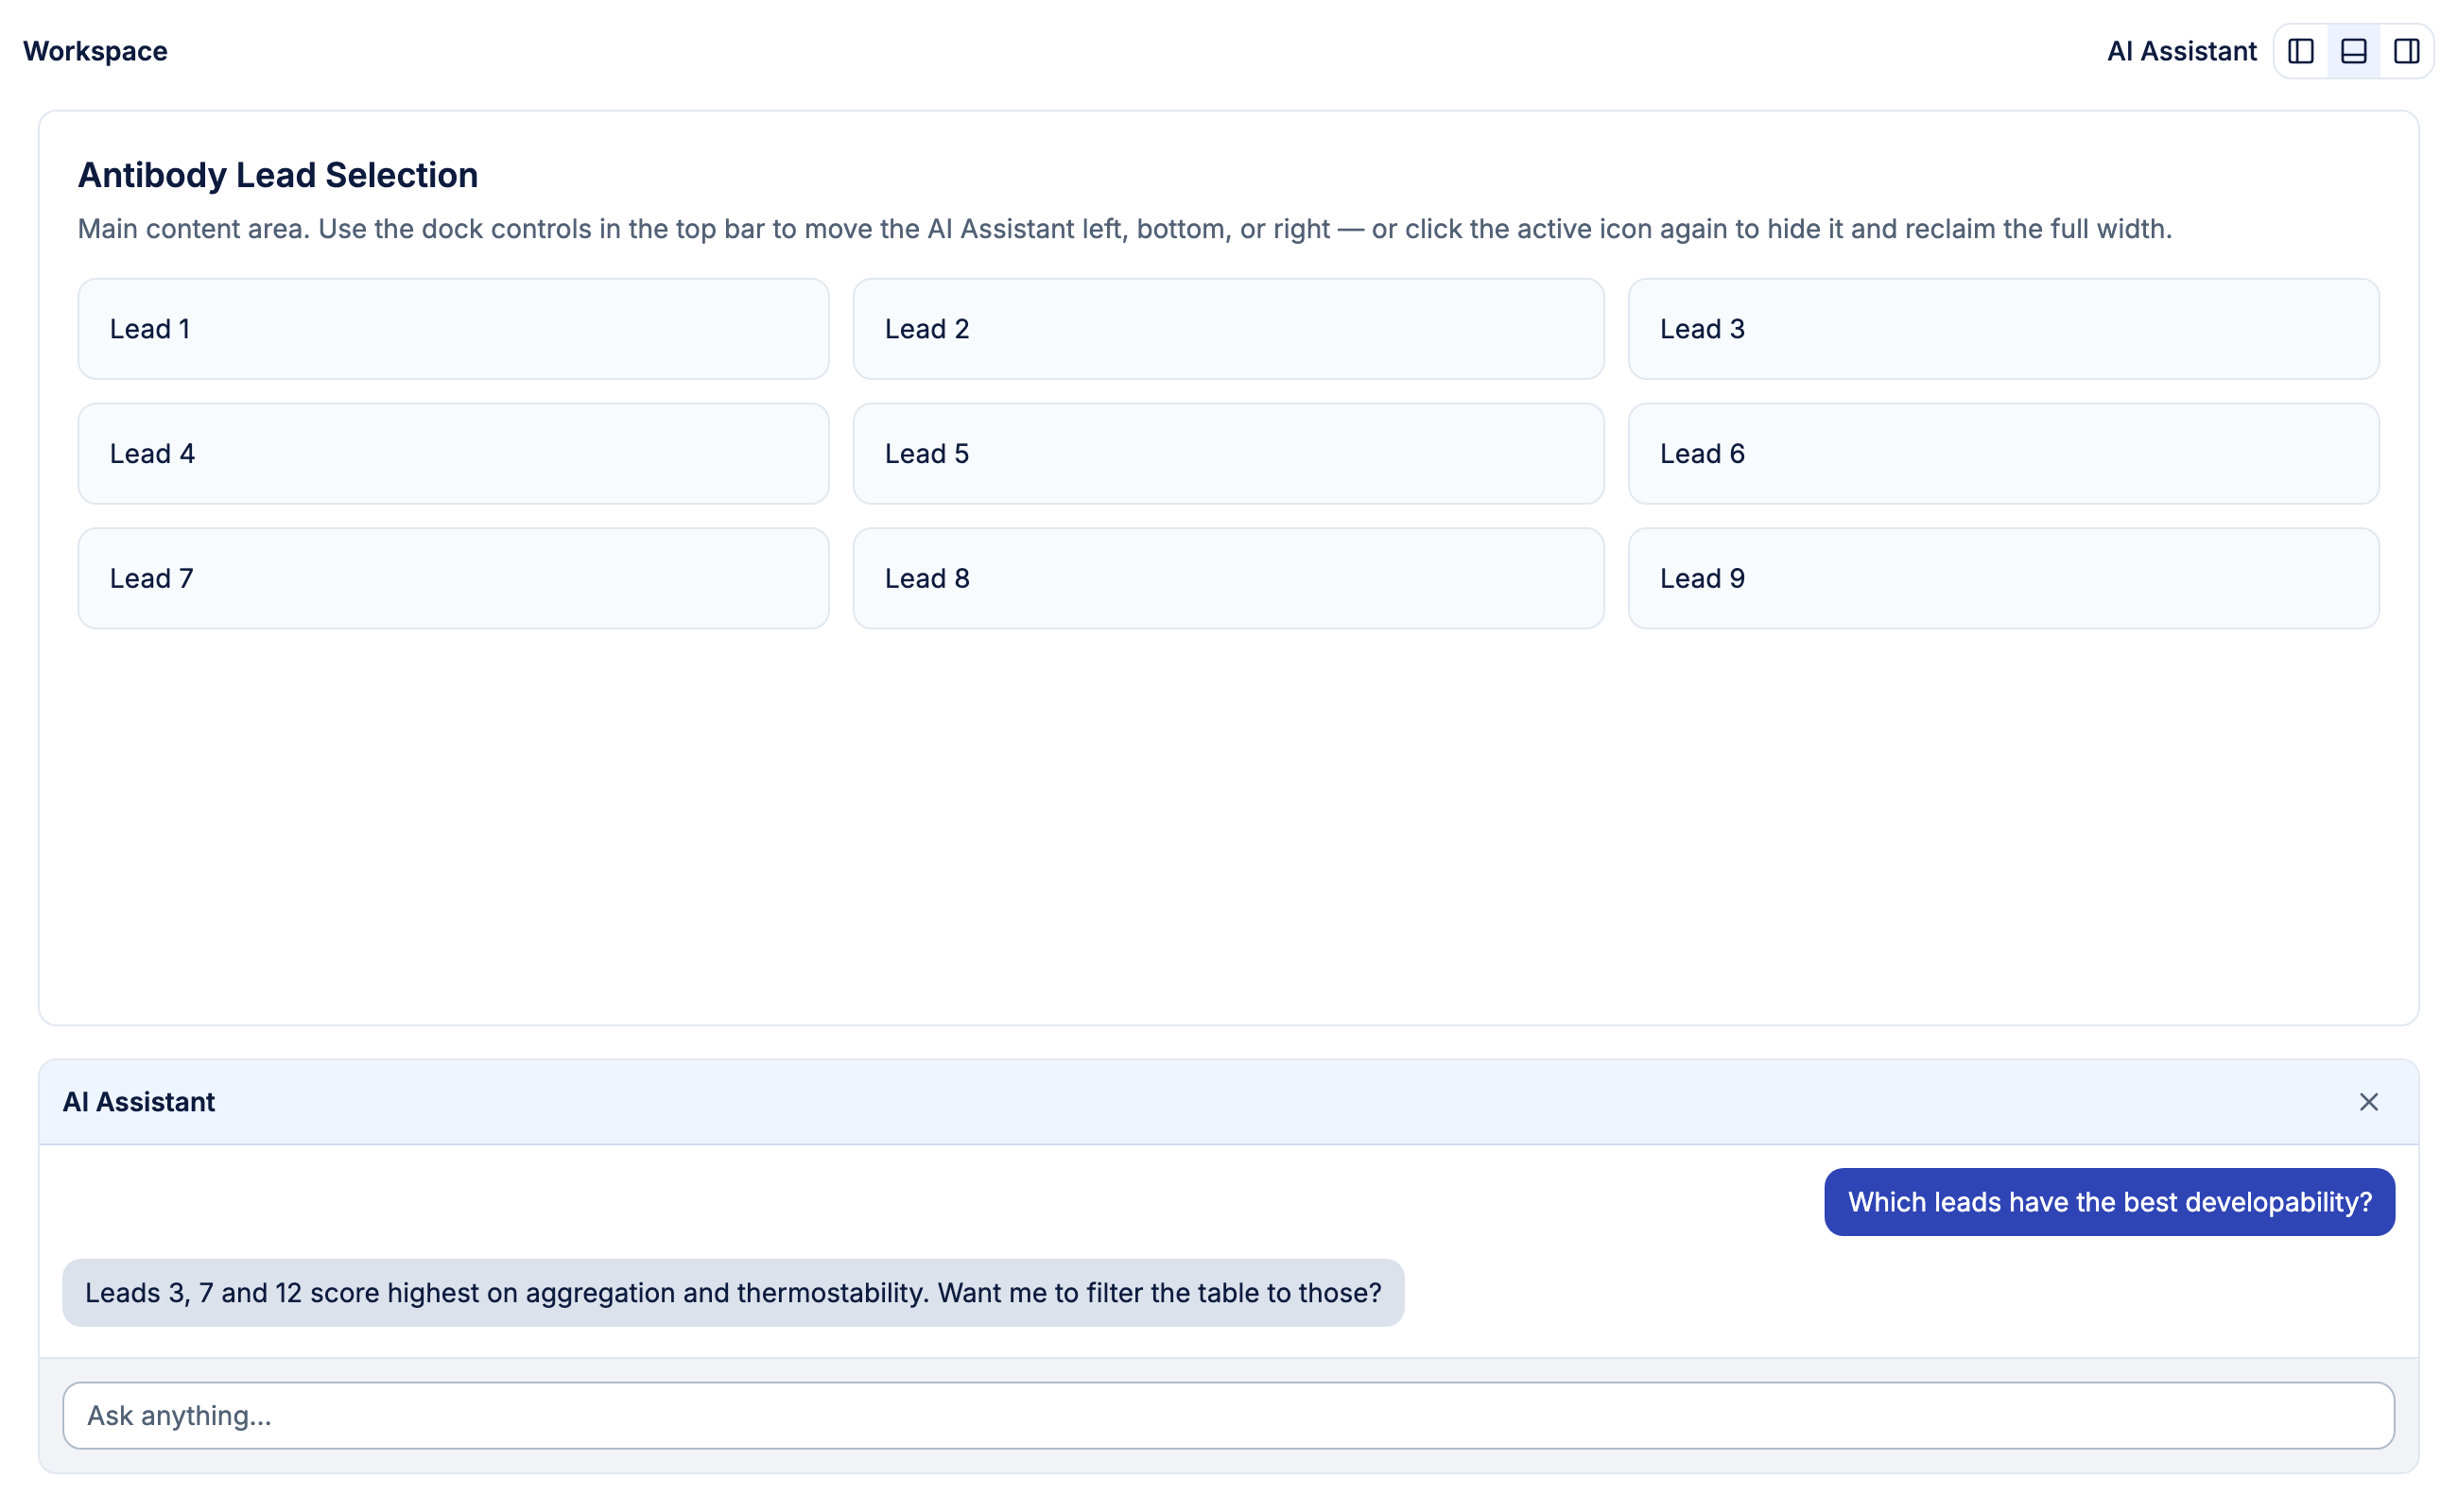Click the Workspace title in top bar

tap(95, 51)
